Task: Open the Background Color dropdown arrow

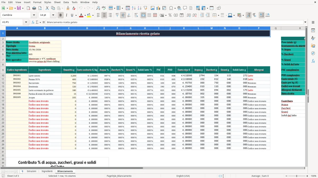Action: pos(93,15)
